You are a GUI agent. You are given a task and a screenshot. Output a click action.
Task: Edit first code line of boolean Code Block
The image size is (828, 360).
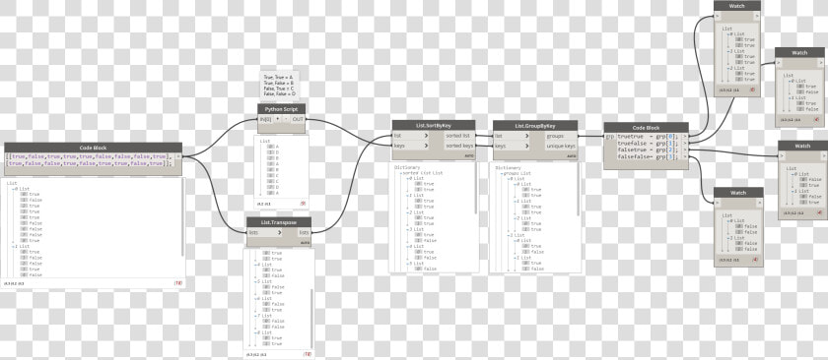(89, 156)
